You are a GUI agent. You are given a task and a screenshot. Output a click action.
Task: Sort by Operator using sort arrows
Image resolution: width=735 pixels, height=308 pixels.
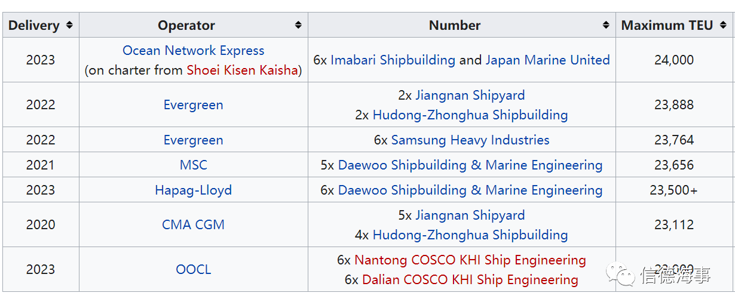(298, 25)
